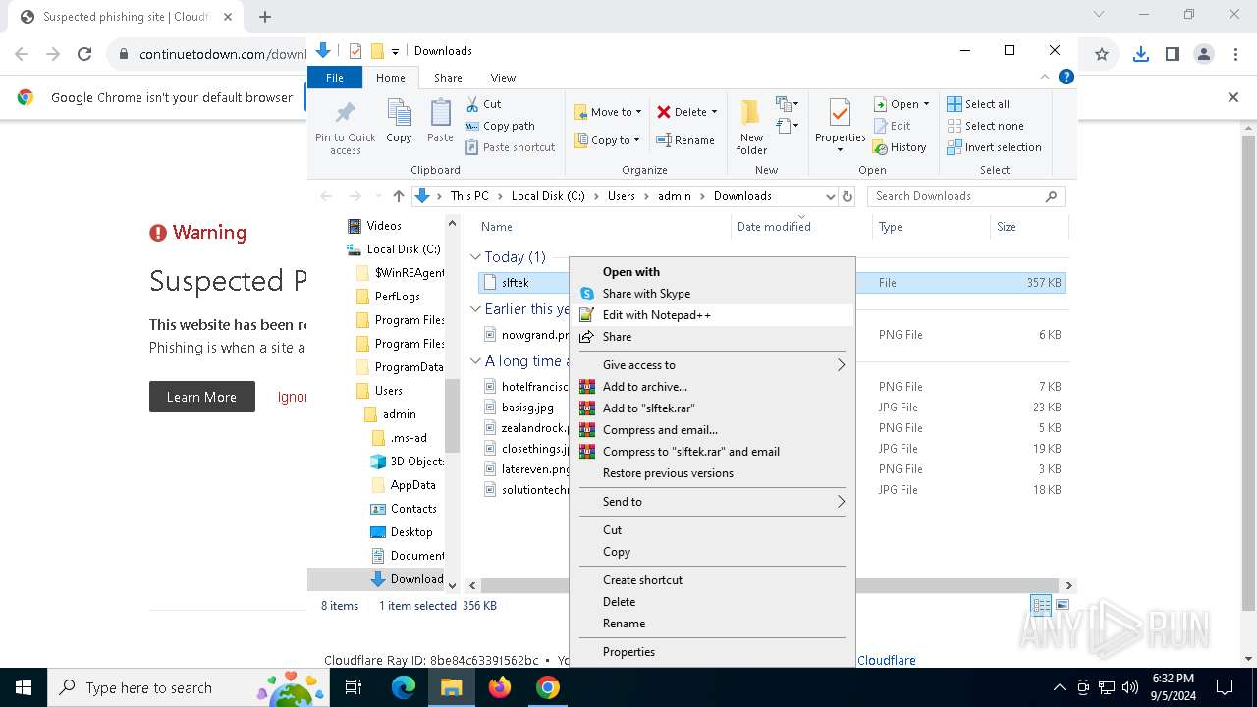
Task: Select Local Disk (C:) in tree
Action: pos(403,249)
